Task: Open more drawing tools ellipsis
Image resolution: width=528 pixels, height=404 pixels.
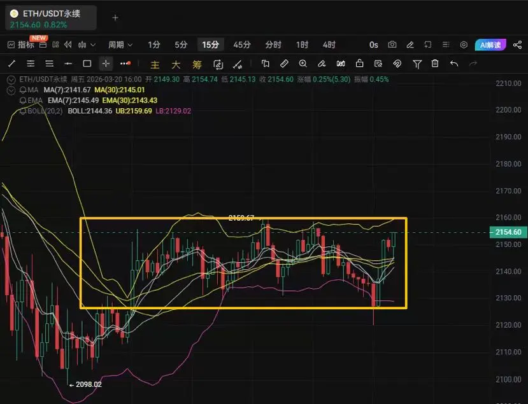Action: point(125,63)
